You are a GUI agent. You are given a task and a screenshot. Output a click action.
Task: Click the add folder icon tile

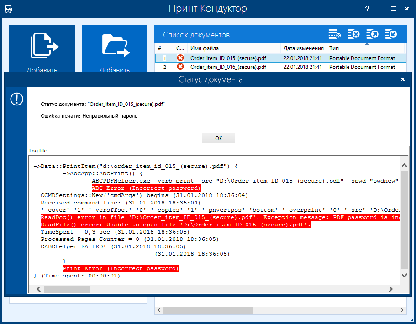click(115, 48)
